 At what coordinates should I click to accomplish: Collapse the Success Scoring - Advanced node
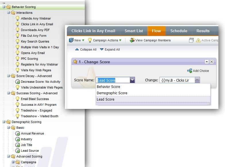coord(8,93)
